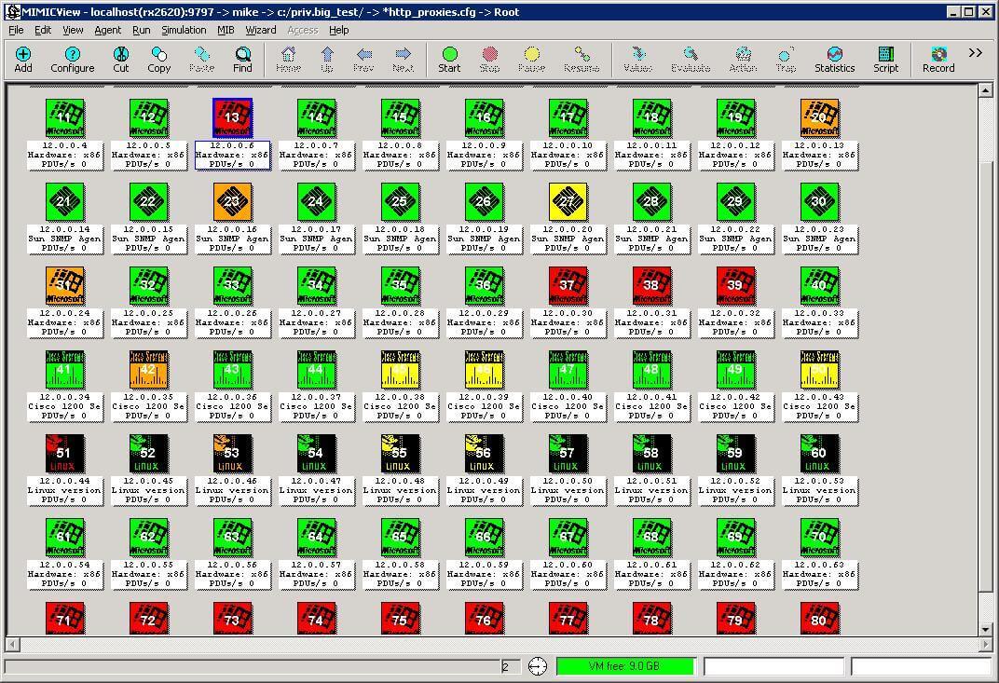Expand the toolbar overflow chevron
Image resolution: width=999 pixels, height=683 pixels.
pos(975,53)
